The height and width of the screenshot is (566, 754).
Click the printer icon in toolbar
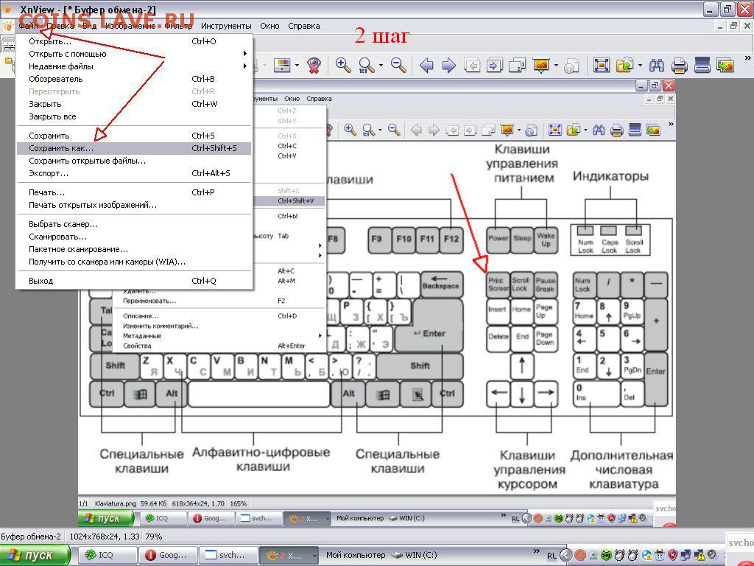(x=680, y=65)
